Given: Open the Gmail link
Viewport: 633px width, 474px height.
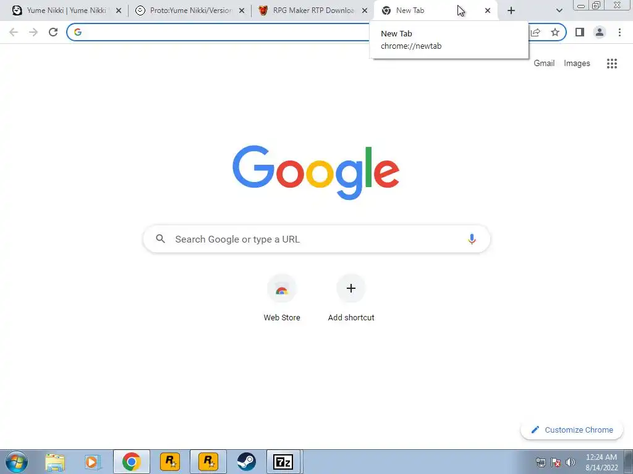Looking at the screenshot, I should [x=544, y=64].
